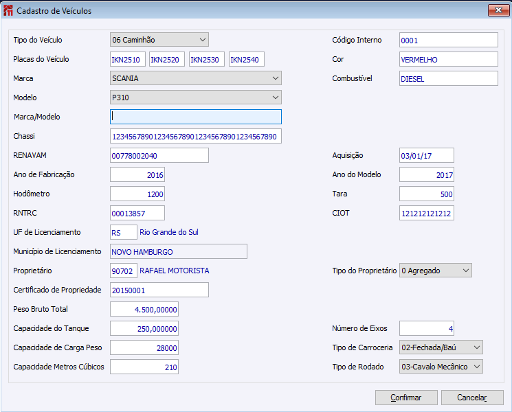Click the RENAVAM field
The image size is (512, 412).
click(x=159, y=155)
